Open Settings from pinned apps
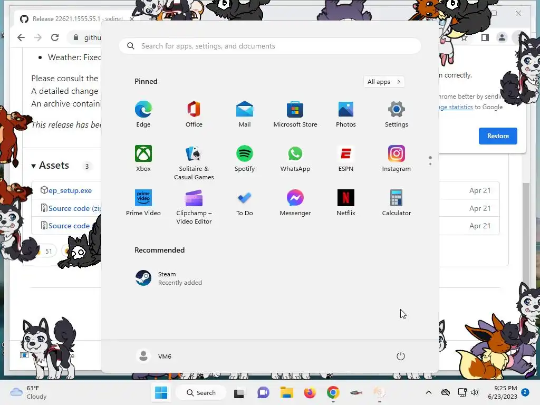 pyautogui.click(x=397, y=114)
